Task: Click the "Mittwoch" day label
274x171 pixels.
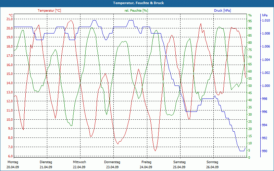Action: 79,162
